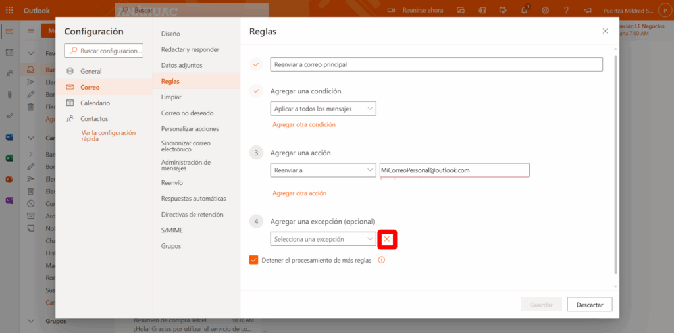
Task: Click the notifications bell icon
Action: (x=525, y=10)
